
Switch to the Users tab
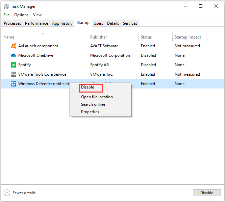point(98,23)
